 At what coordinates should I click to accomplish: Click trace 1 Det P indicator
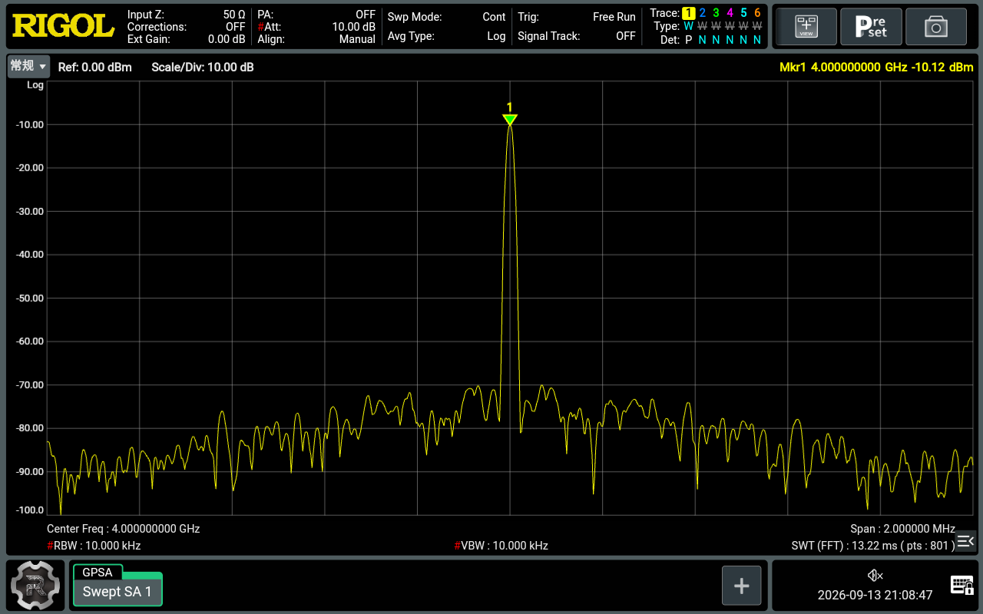tap(688, 40)
